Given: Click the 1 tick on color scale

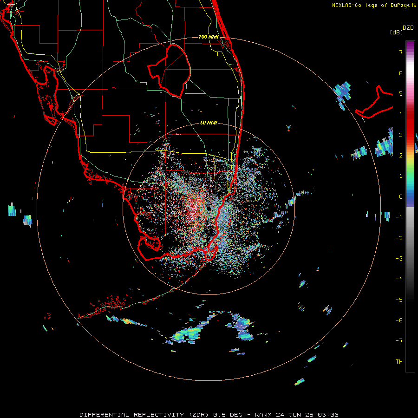Looking at the screenshot, I should click(x=401, y=176).
